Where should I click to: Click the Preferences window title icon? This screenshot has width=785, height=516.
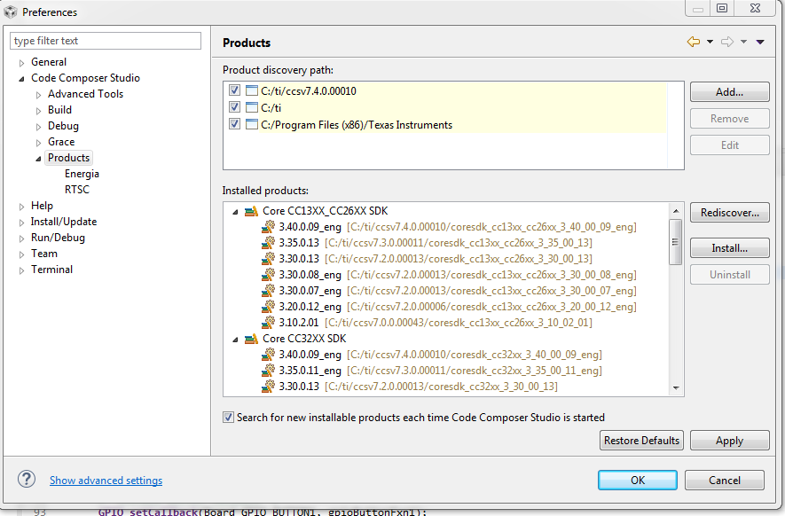[11, 12]
